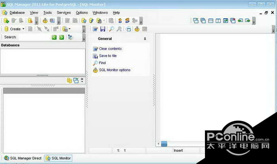Open the search bar overflow options arrow

tap(84, 37)
